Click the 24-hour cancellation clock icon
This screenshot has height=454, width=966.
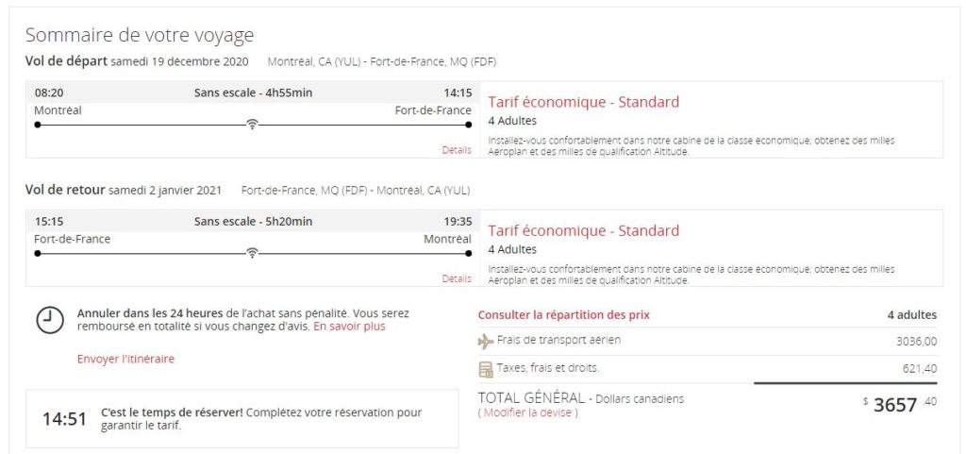pyautogui.click(x=49, y=320)
